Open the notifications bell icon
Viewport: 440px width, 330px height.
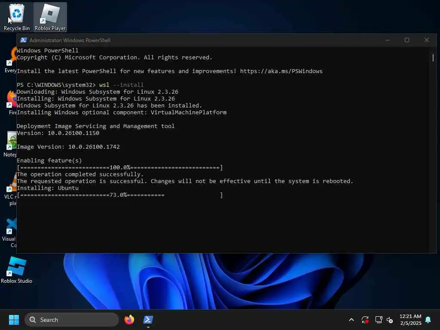coord(428,320)
